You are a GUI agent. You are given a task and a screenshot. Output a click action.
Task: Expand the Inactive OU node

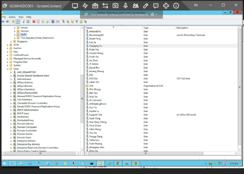click(x=7, y=48)
